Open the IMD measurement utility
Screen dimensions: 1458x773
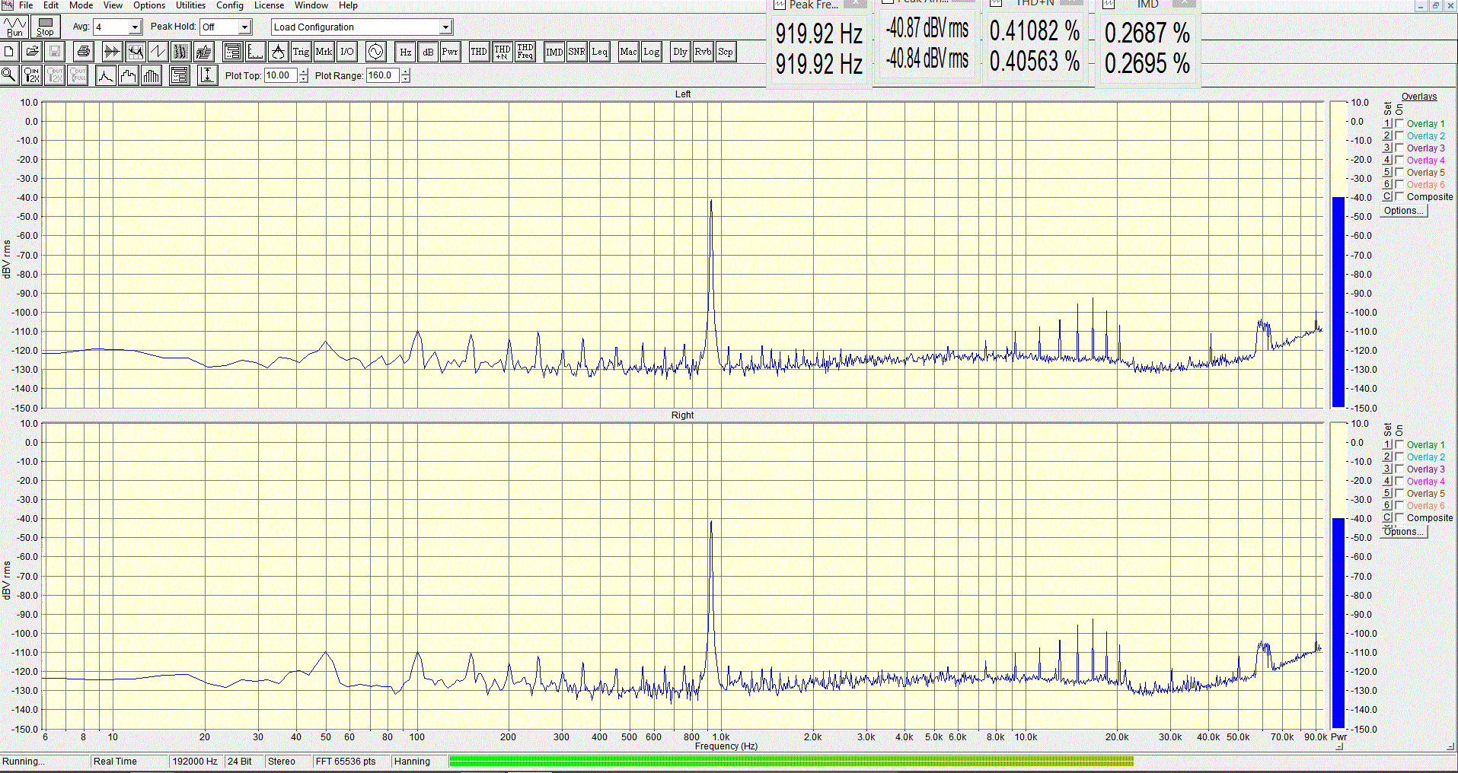554,52
